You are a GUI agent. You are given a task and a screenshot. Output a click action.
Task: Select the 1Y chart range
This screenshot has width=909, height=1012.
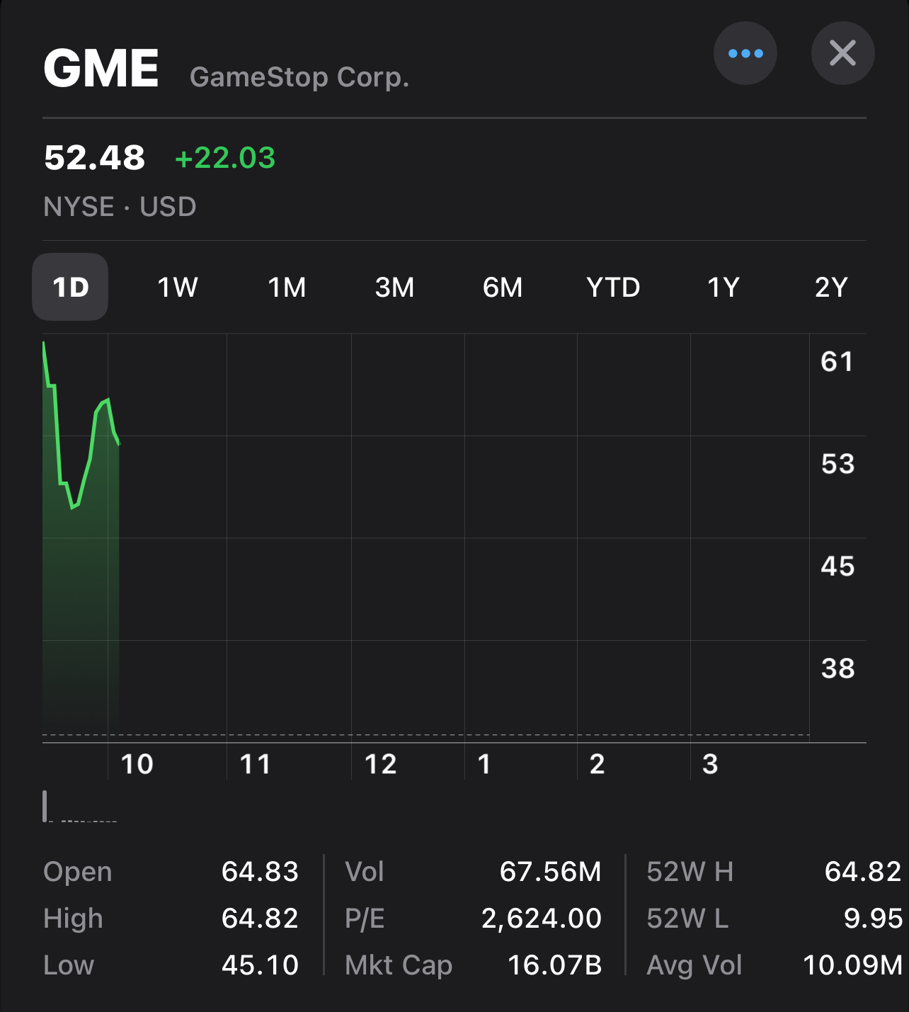point(724,288)
